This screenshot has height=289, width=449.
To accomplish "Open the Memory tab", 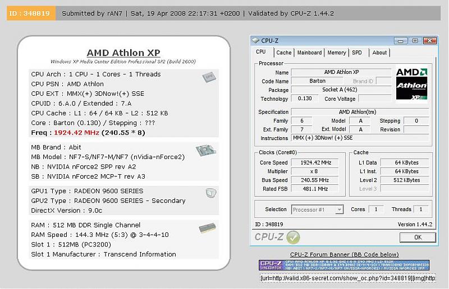I will pyautogui.click(x=336, y=53).
